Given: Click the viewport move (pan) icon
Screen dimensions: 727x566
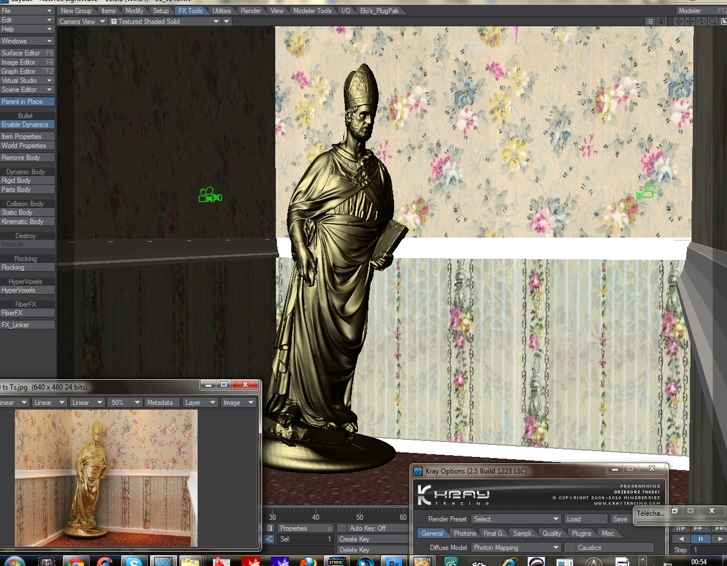Looking at the screenshot, I should click(x=690, y=22).
